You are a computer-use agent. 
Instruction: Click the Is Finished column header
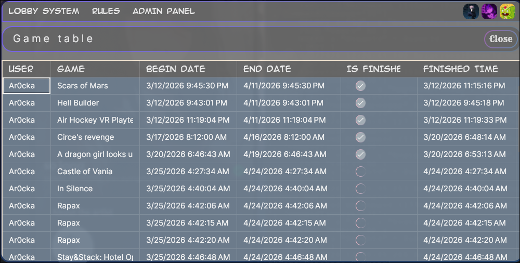click(373, 69)
